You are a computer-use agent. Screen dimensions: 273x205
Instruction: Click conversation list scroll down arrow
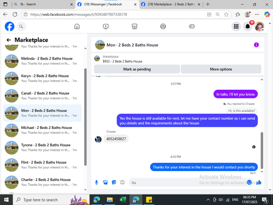pos(85,190)
